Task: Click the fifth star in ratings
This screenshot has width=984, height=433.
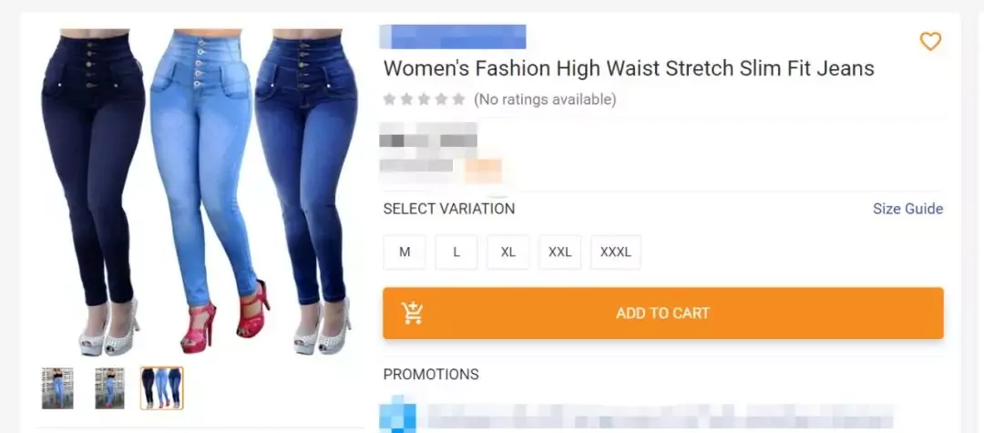Action: [458, 99]
